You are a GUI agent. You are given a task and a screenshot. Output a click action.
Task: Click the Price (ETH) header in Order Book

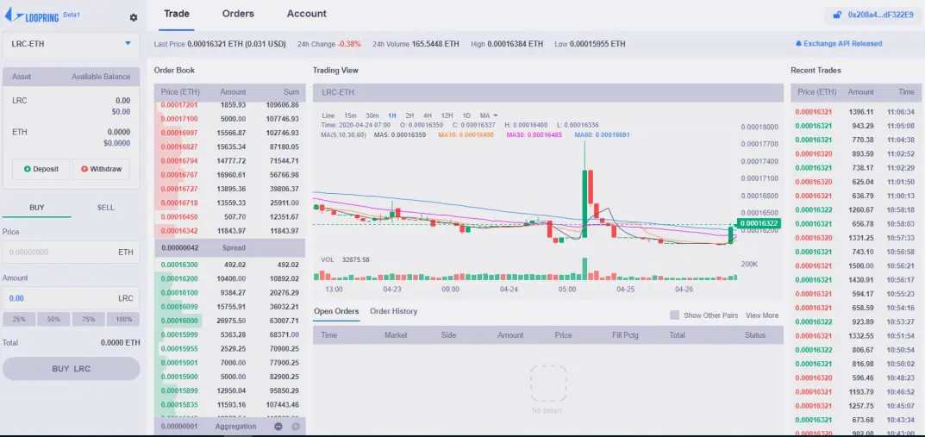[180, 92]
